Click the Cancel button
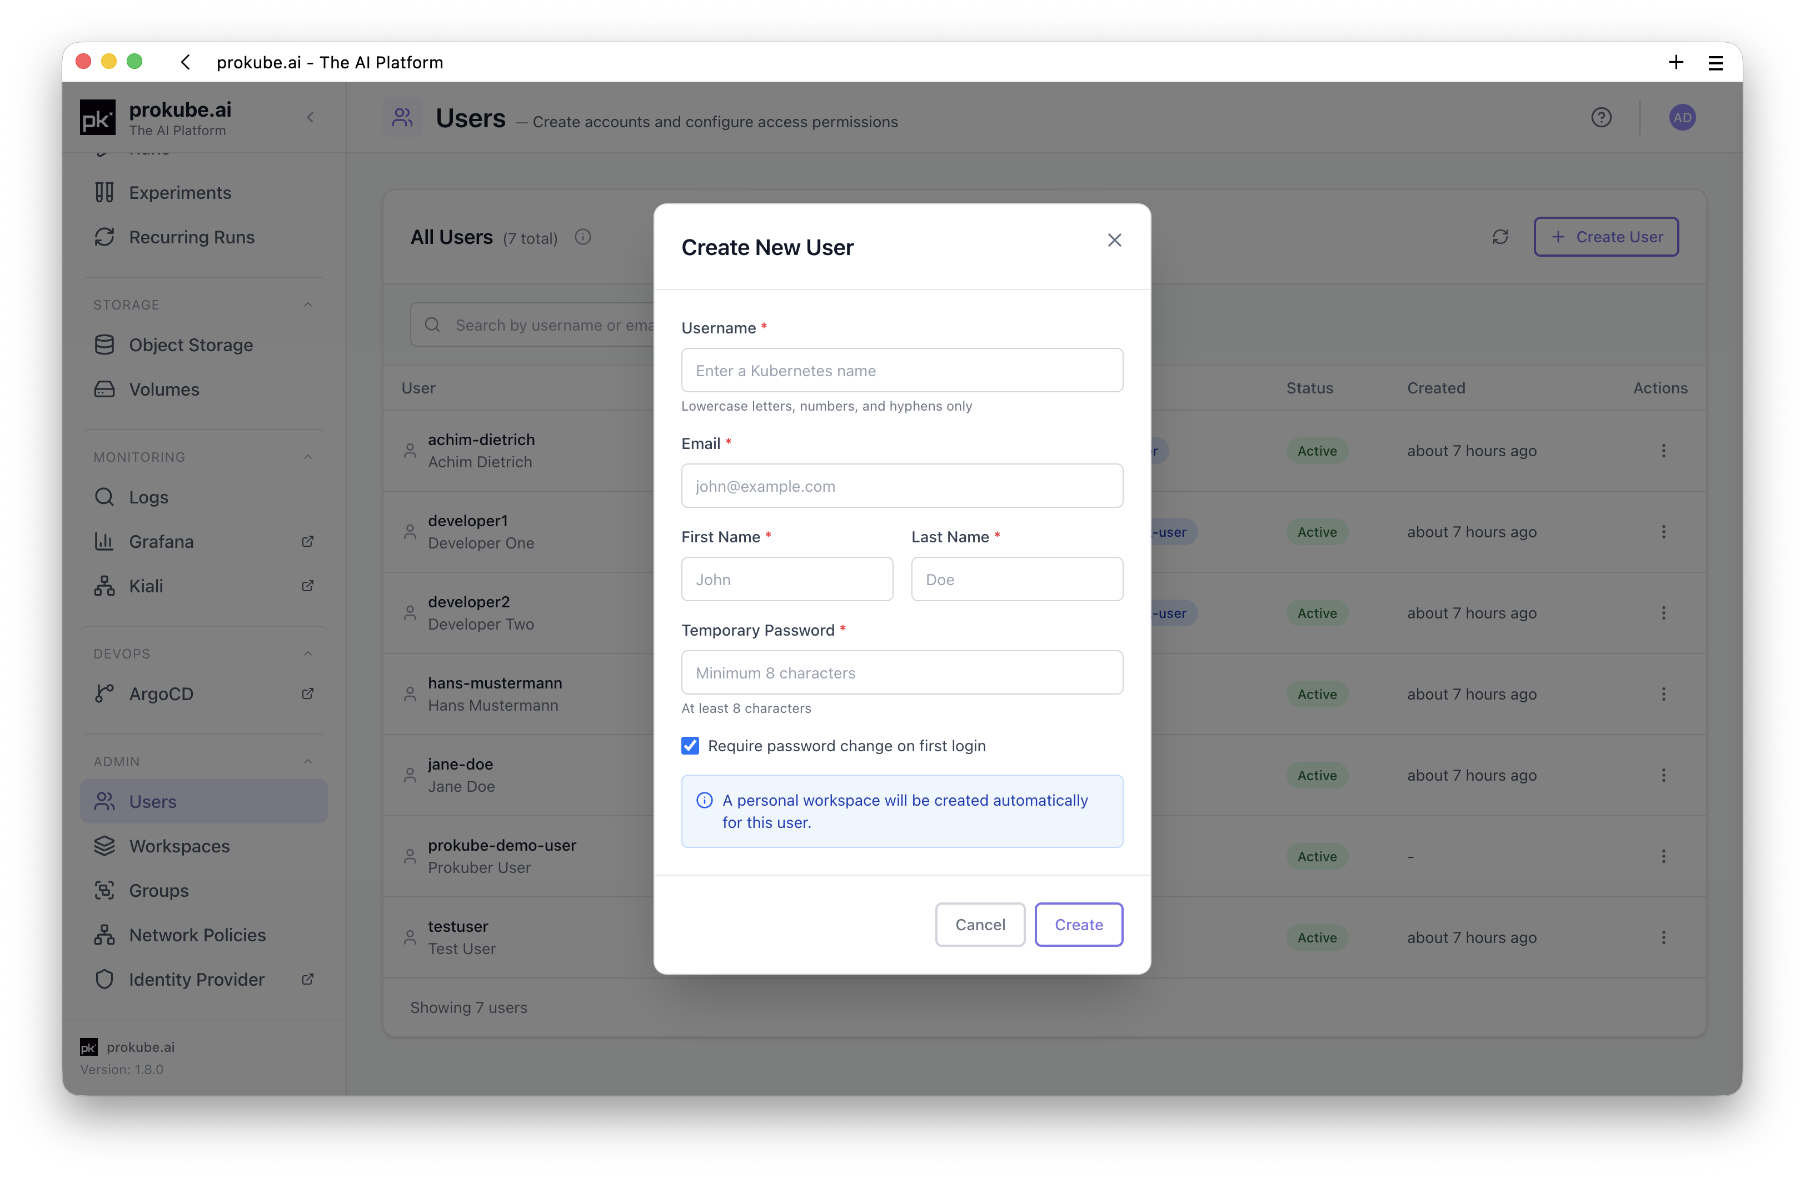This screenshot has width=1805, height=1178. coord(980,924)
